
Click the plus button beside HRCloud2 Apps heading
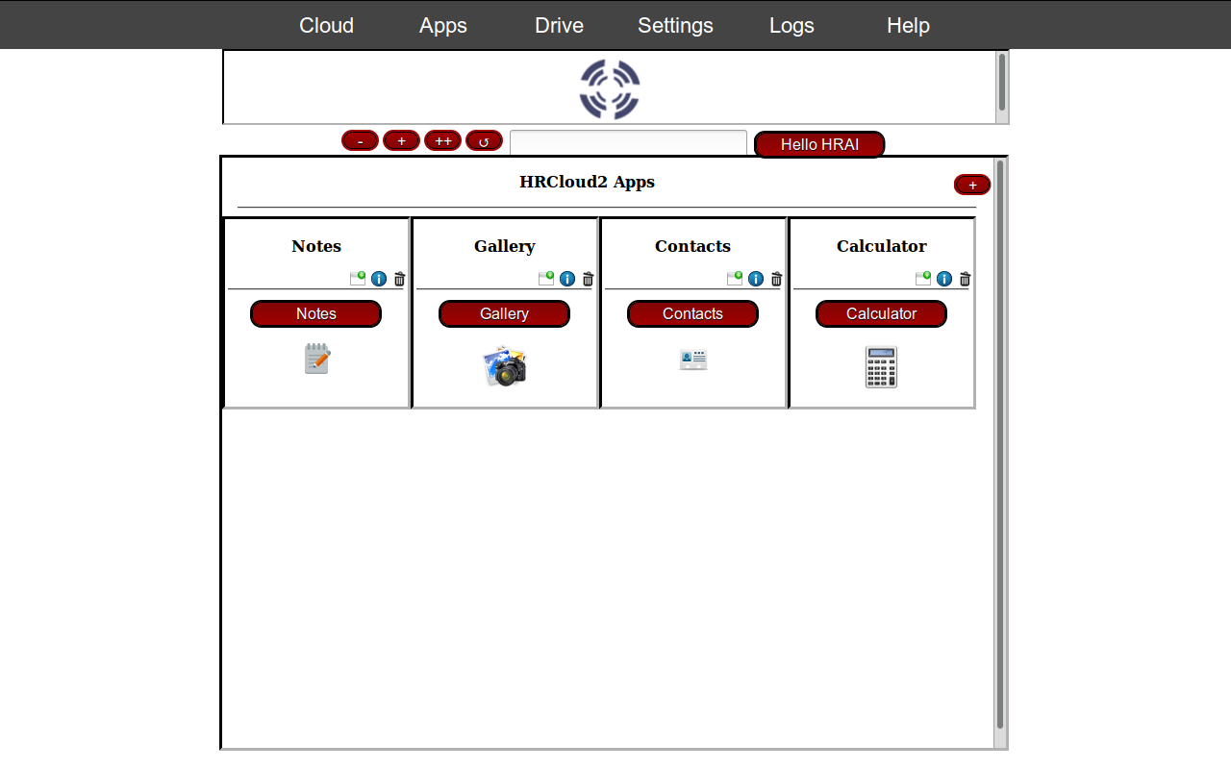click(972, 185)
